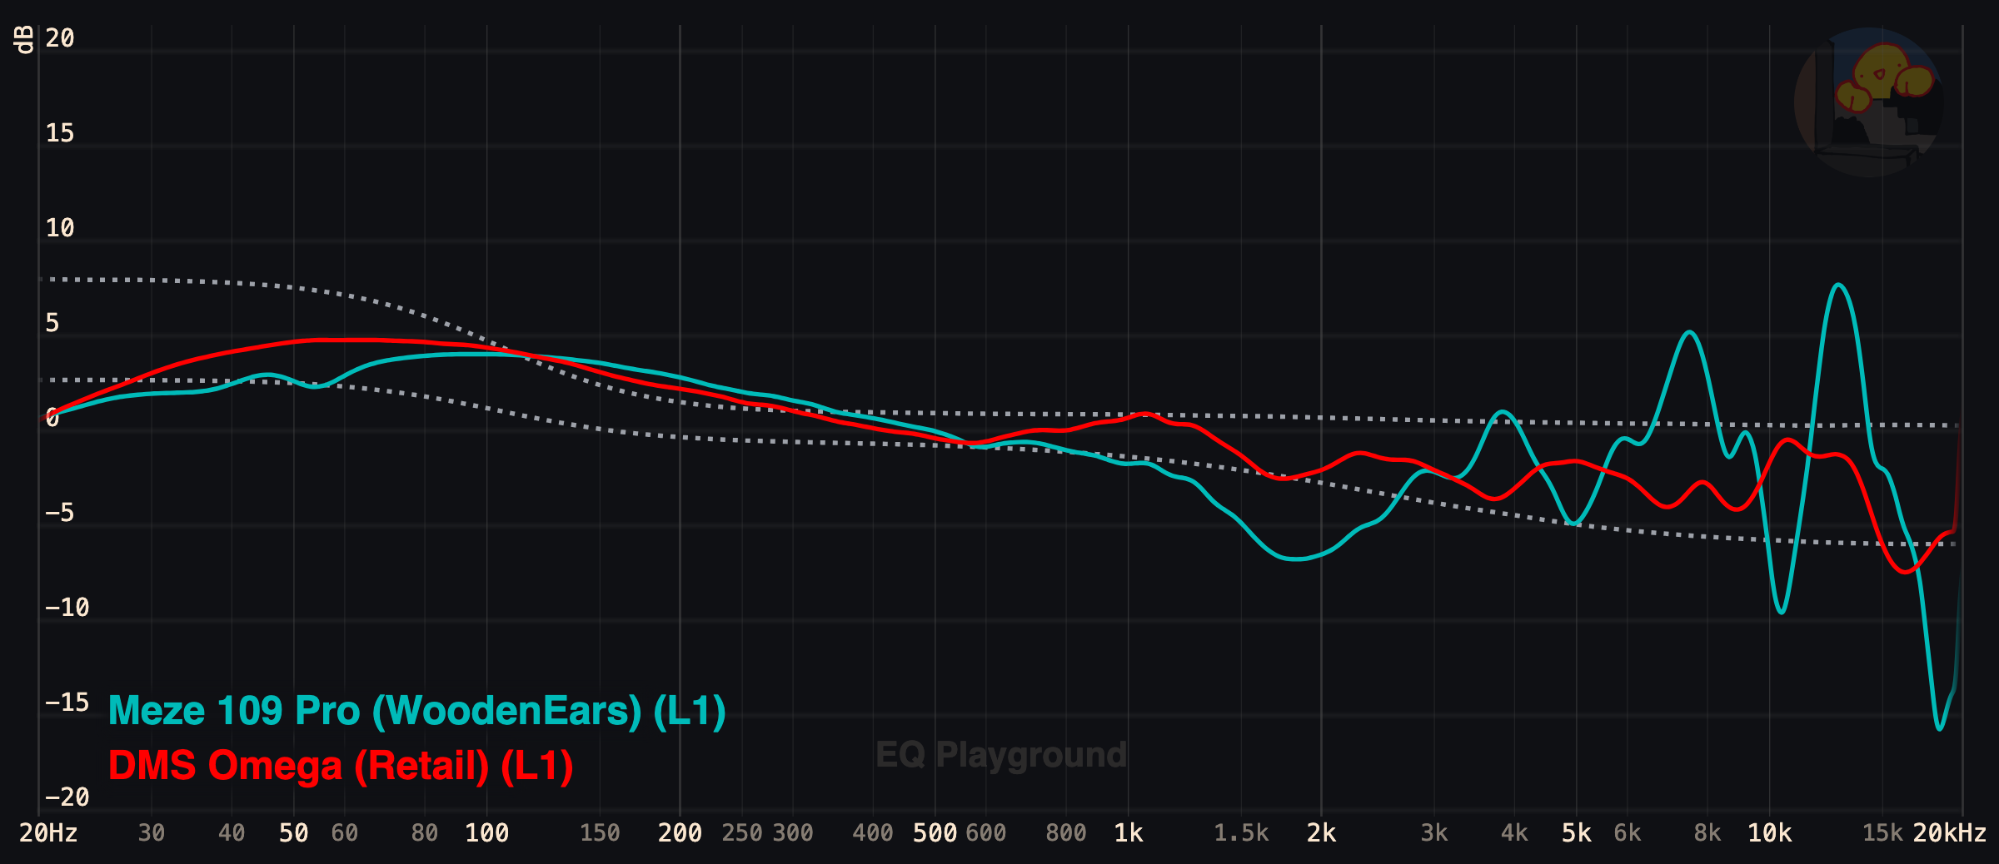Screen dimensions: 1999x864
Task: Click the 200 Hz frequency tick label
Action: coord(680,833)
